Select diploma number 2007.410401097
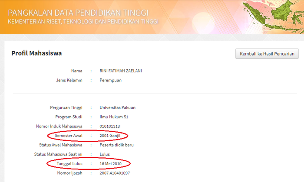The width and height of the screenshot is (304, 182). point(115,173)
